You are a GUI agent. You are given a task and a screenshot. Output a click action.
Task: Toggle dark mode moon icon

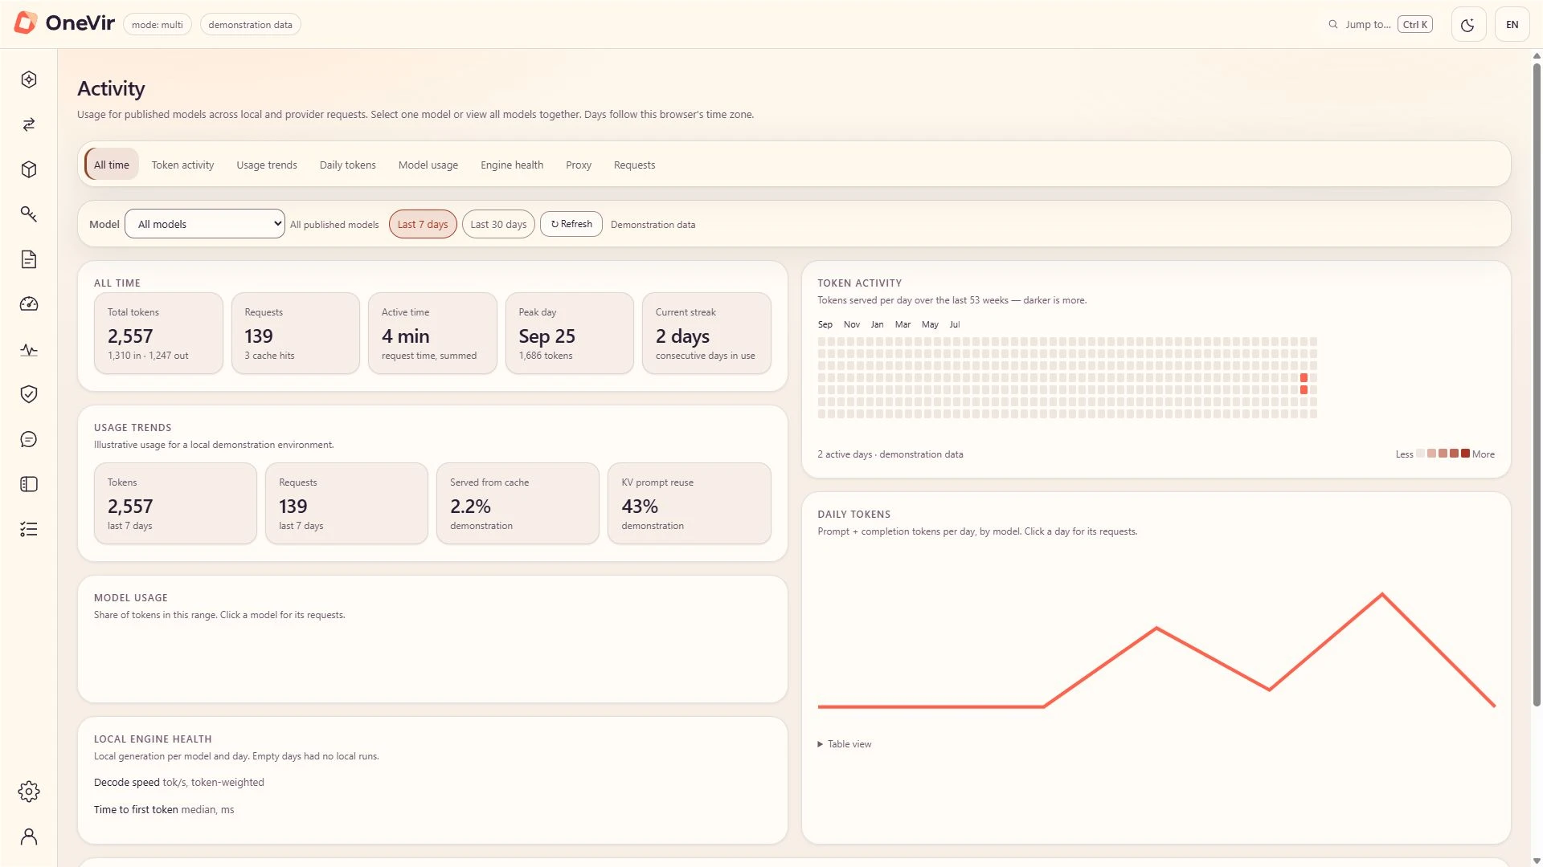click(x=1468, y=25)
